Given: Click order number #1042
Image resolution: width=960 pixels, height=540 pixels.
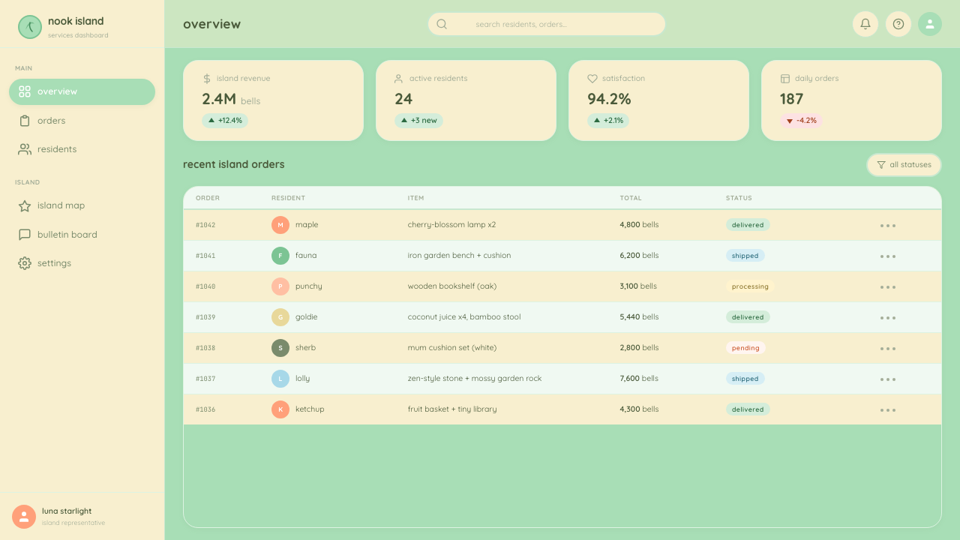Looking at the screenshot, I should point(205,225).
